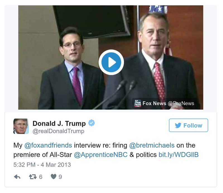
Task: Open the Donald J. Trump display name
Action: tap(59, 123)
